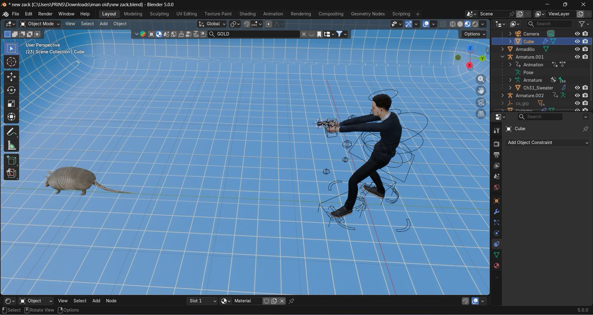The width and height of the screenshot is (593, 315).
Task: Open the Render properties tab
Action: click(497, 144)
